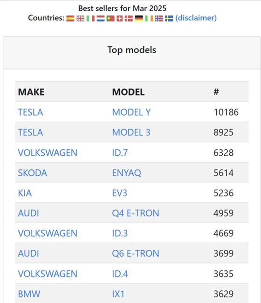Click the SKODA make link
The height and width of the screenshot is (303, 261).
(x=33, y=173)
